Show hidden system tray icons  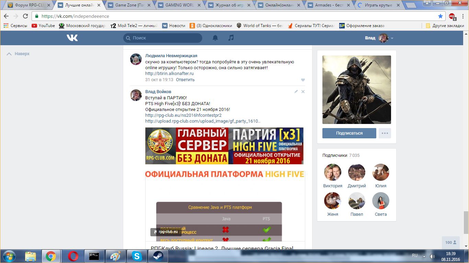click(424, 256)
